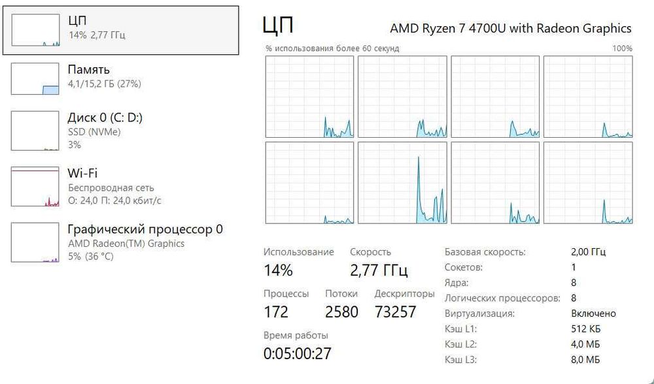654x384 pixels.
Task: Click the first core graph in bottom row
Action: coord(310,182)
